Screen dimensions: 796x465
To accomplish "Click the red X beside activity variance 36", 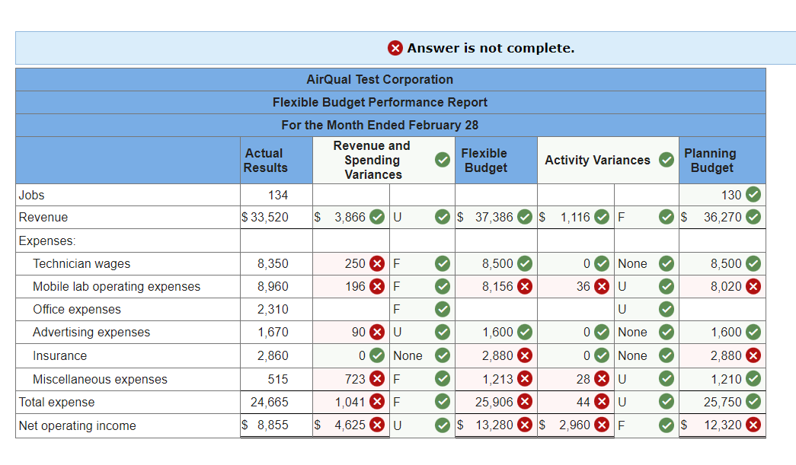I will click(x=602, y=286).
